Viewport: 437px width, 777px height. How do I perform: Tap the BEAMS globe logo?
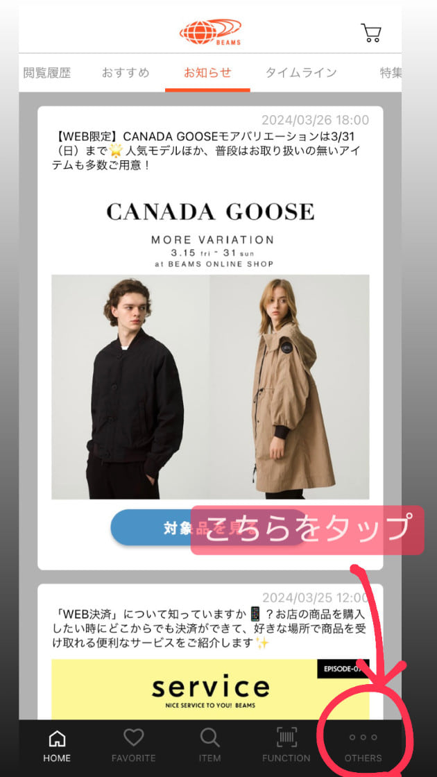[x=210, y=32]
